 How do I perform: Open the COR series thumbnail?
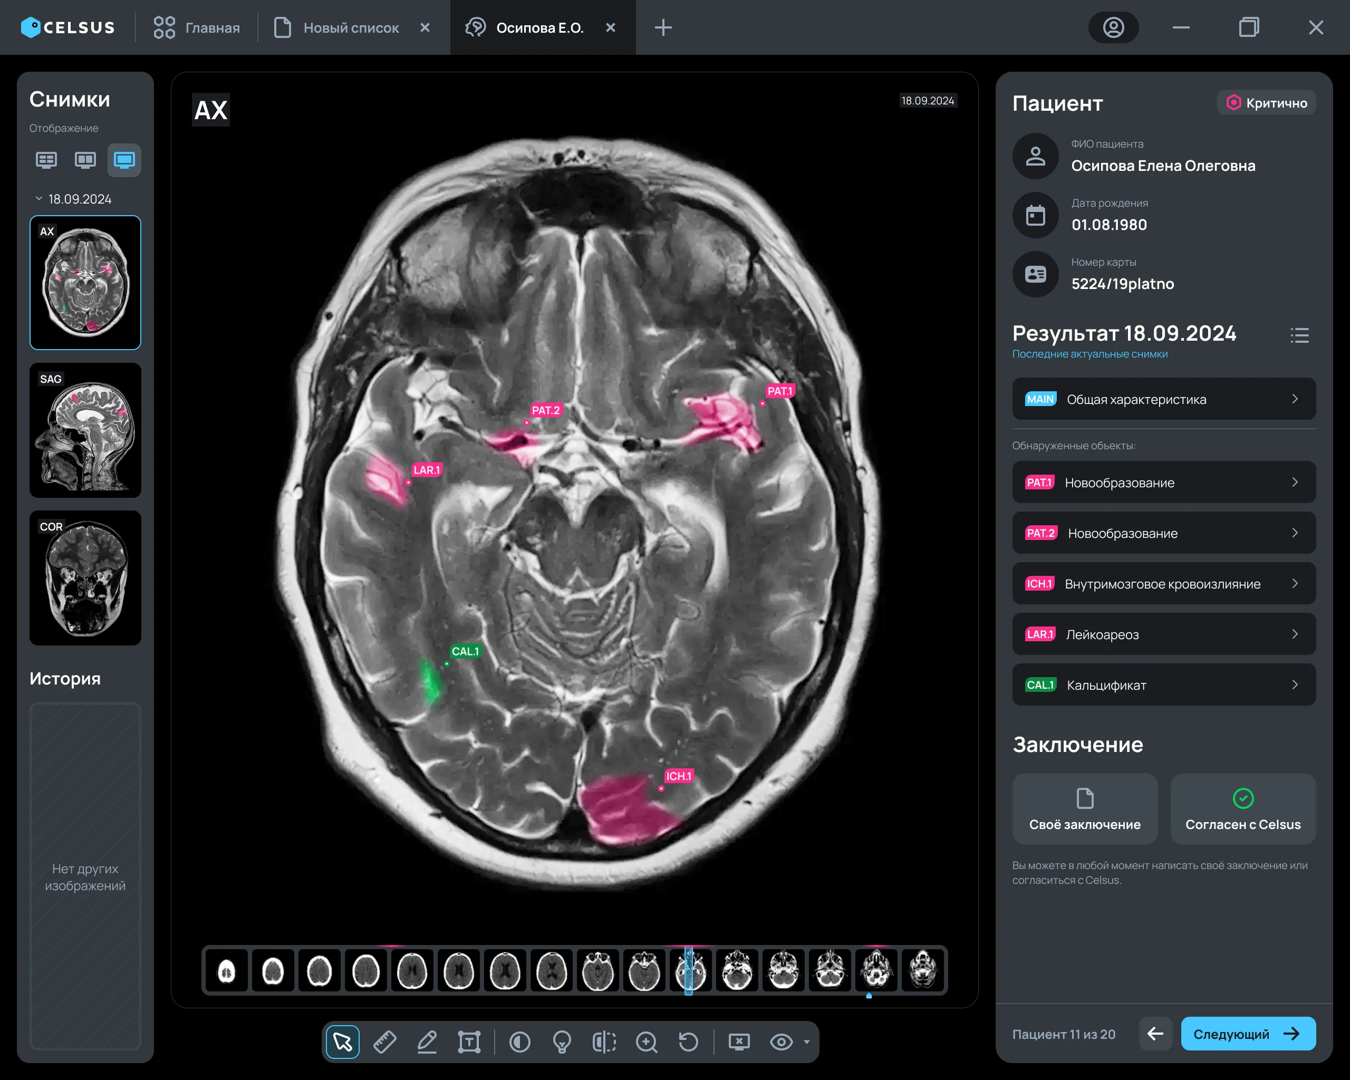[x=85, y=578]
